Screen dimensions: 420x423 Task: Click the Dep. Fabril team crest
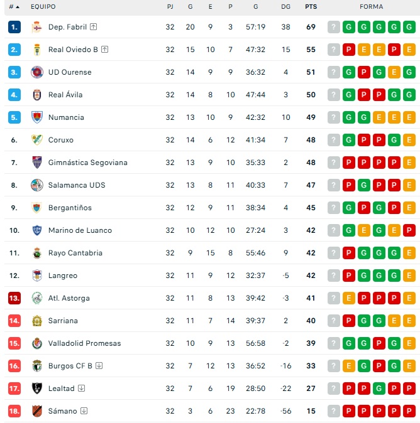[37, 27]
